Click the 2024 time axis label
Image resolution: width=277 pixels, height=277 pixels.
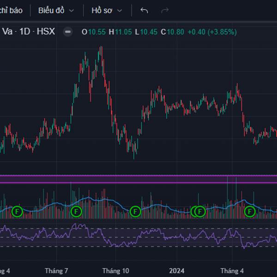177,271
